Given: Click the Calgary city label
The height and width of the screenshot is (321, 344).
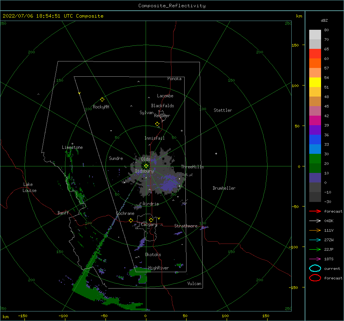Looking at the screenshot, I should (x=149, y=224).
